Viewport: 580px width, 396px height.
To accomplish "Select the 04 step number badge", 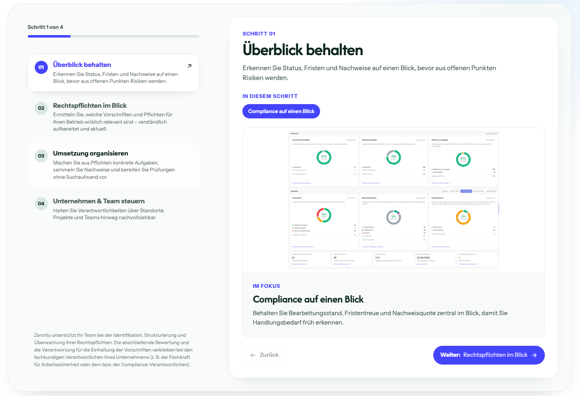I will tap(41, 204).
